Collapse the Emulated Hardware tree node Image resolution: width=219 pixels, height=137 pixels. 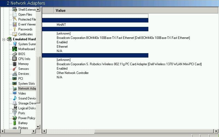[4, 39]
